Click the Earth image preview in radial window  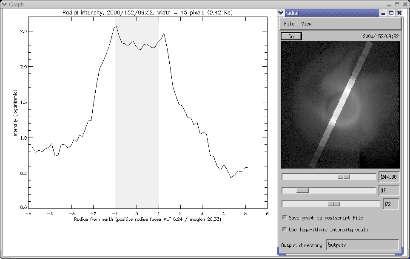340,105
